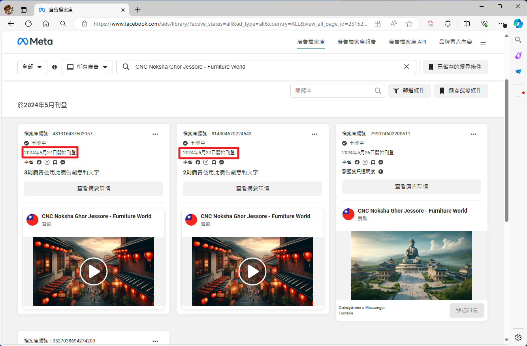Expand the 全部 country dropdown
The width and height of the screenshot is (527, 346).
click(32, 67)
